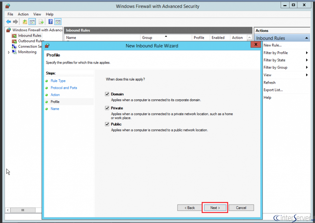Uncheck the Domain profile checkbox

tap(107, 94)
